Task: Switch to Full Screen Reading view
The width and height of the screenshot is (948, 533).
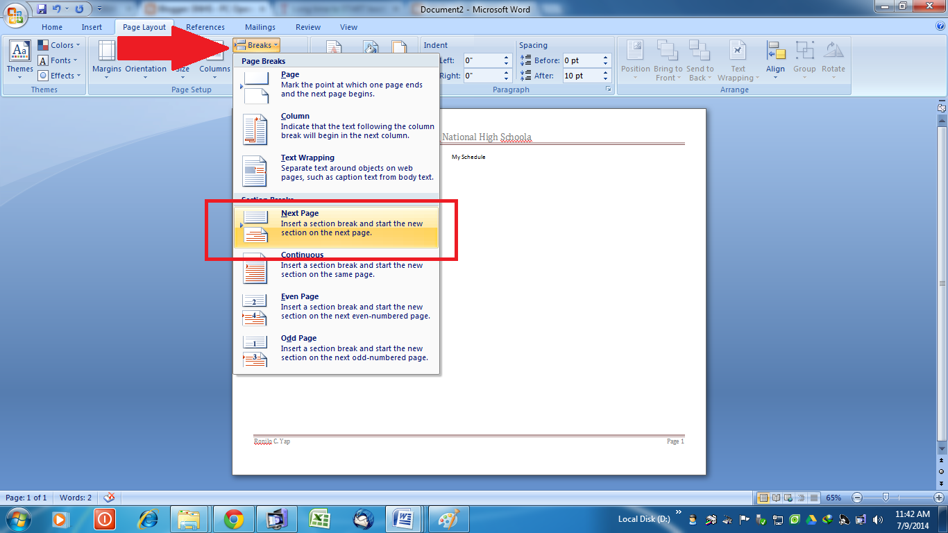Action: point(777,498)
